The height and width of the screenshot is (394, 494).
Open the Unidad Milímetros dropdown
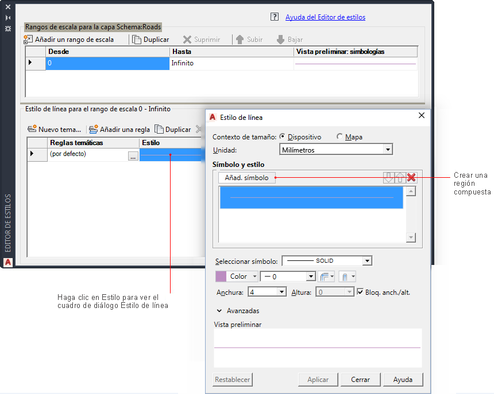click(388, 149)
